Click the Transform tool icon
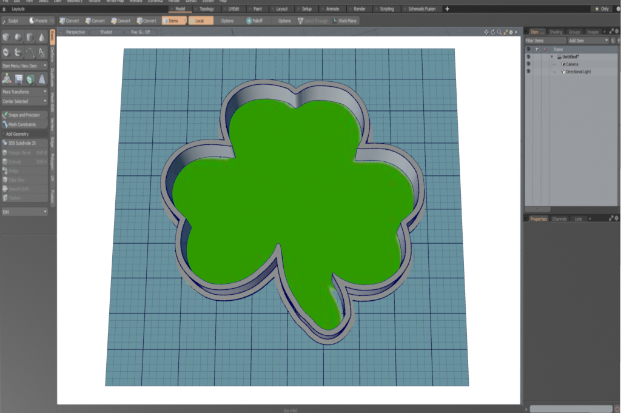The image size is (621, 413). tap(7, 78)
